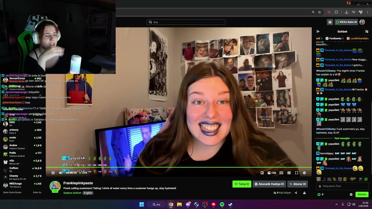Image resolution: width=372 pixels, height=209 pixels.
Task: Select the green emote at end of emote row
Action: pos(366,179)
